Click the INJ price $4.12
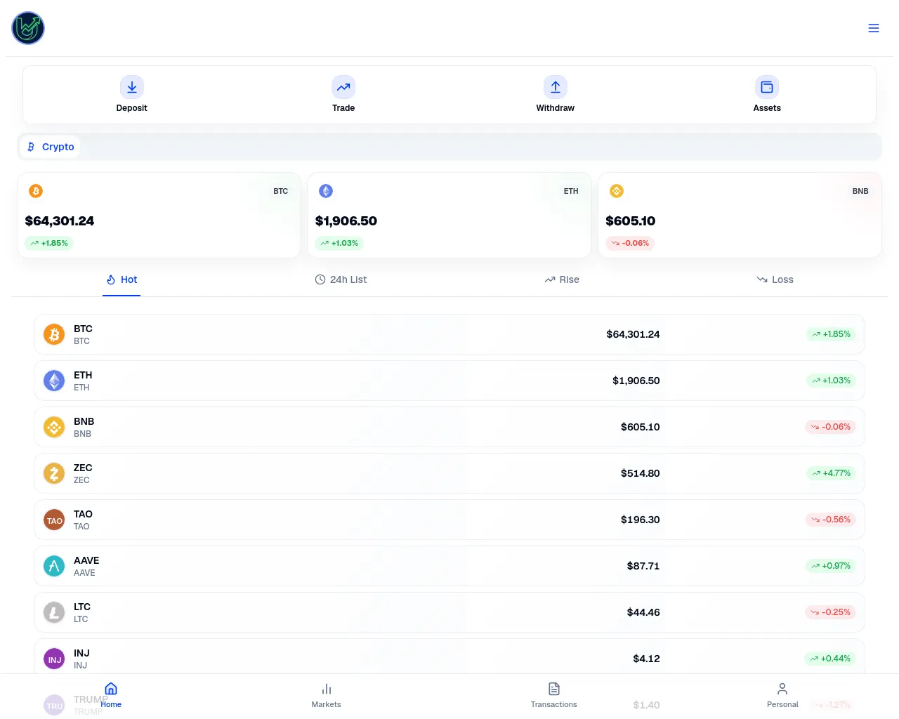Viewport: 899px width, 719px height. (646, 659)
